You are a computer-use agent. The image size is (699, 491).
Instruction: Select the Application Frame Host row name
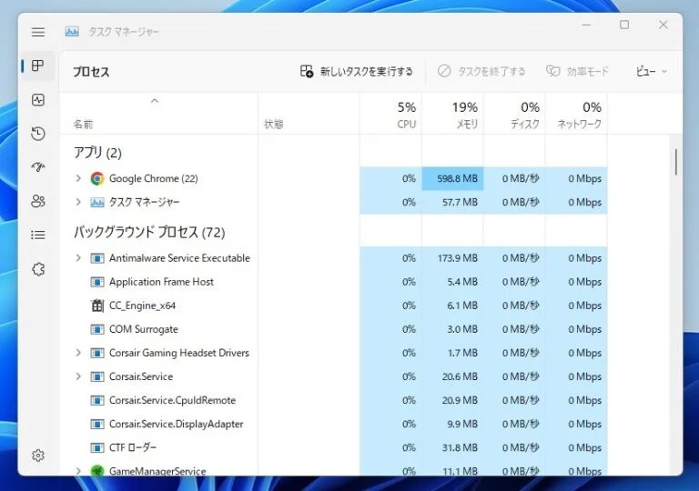pos(161,282)
